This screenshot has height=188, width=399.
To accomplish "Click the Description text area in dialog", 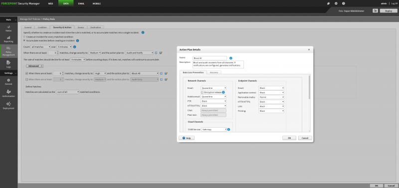I will 218,64.
